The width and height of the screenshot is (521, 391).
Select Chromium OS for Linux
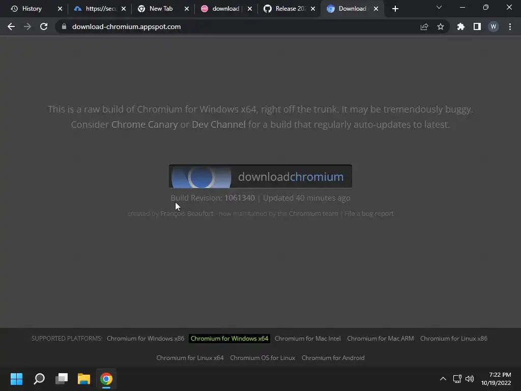(x=263, y=358)
